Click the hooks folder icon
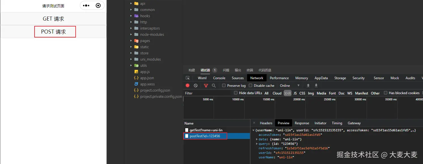Viewport: 423px width, 164px height. coord(136,16)
